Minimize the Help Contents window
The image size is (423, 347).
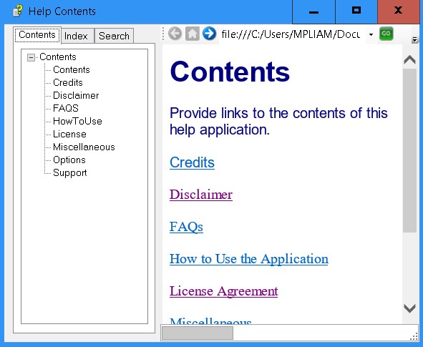[x=313, y=12]
